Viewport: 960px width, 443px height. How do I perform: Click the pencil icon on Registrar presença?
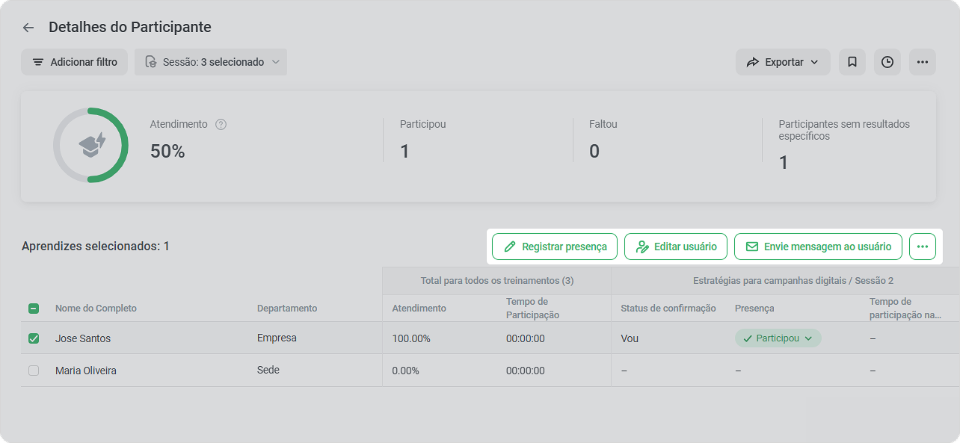[x=511, y=247]
